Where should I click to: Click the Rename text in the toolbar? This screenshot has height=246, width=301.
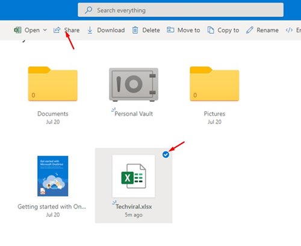pyautogui.click(x=267, y=30)
